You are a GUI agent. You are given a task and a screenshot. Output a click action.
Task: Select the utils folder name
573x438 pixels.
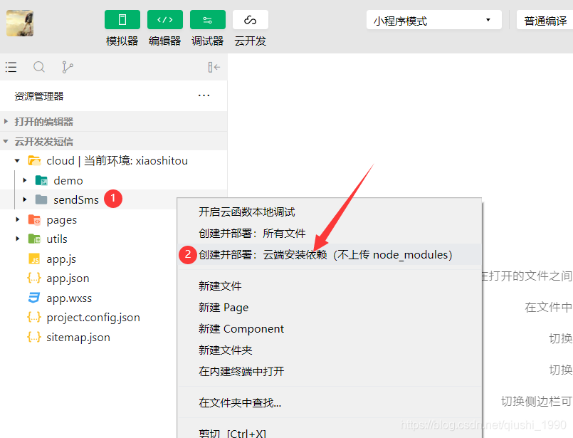click(x=57, y=239)
